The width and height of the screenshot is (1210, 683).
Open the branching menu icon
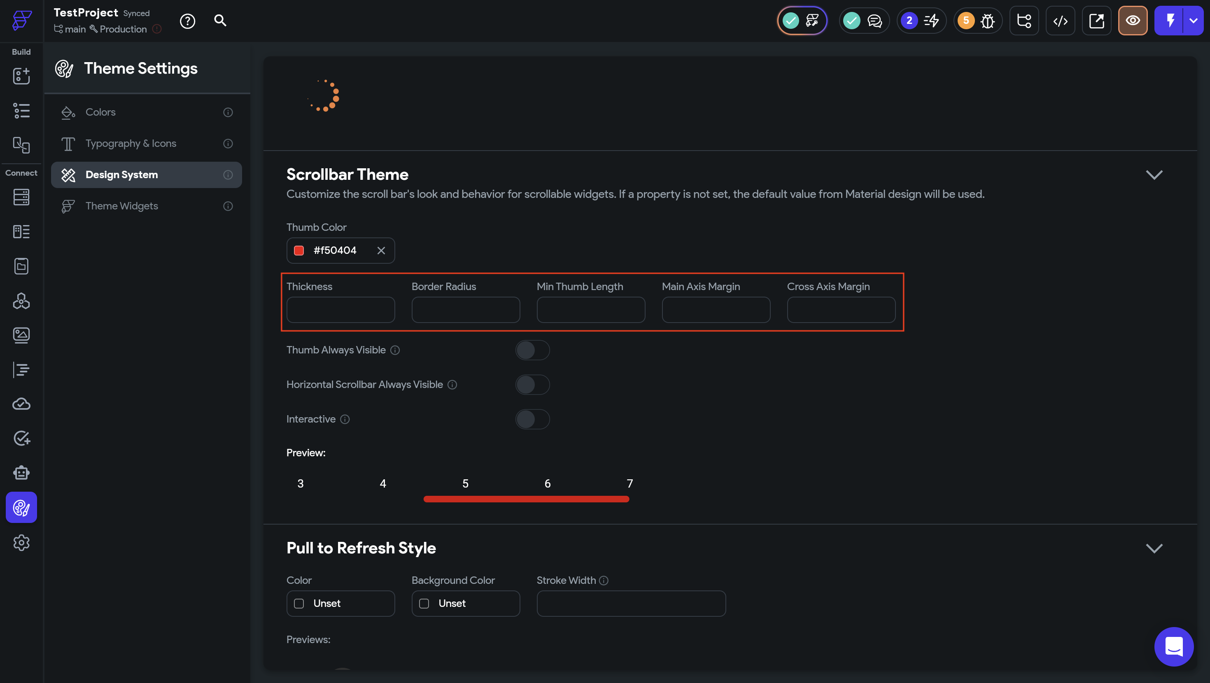(1023, 21)
